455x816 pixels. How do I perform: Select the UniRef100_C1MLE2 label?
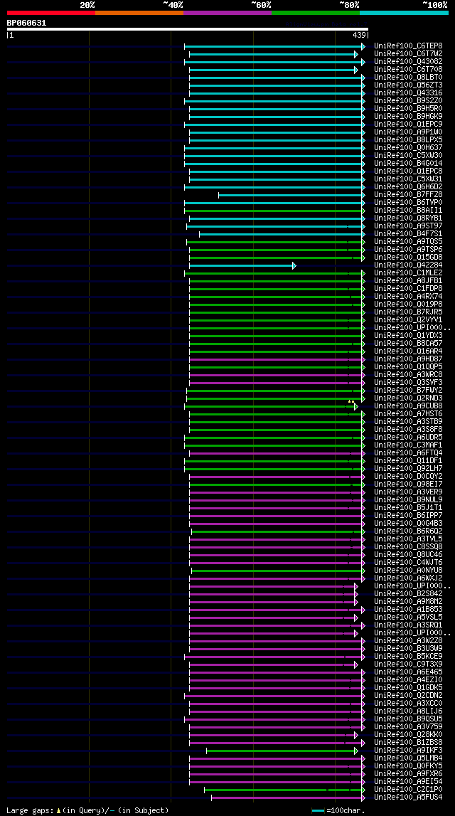coord(408,272)
